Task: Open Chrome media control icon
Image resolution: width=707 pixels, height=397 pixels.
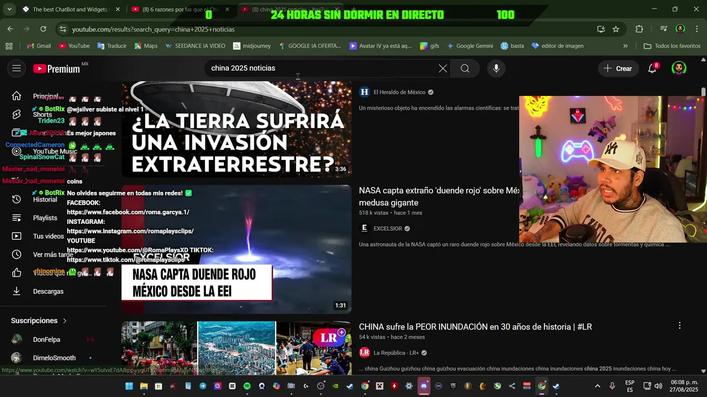Action: pyautogui.click(x=664, y=29)
